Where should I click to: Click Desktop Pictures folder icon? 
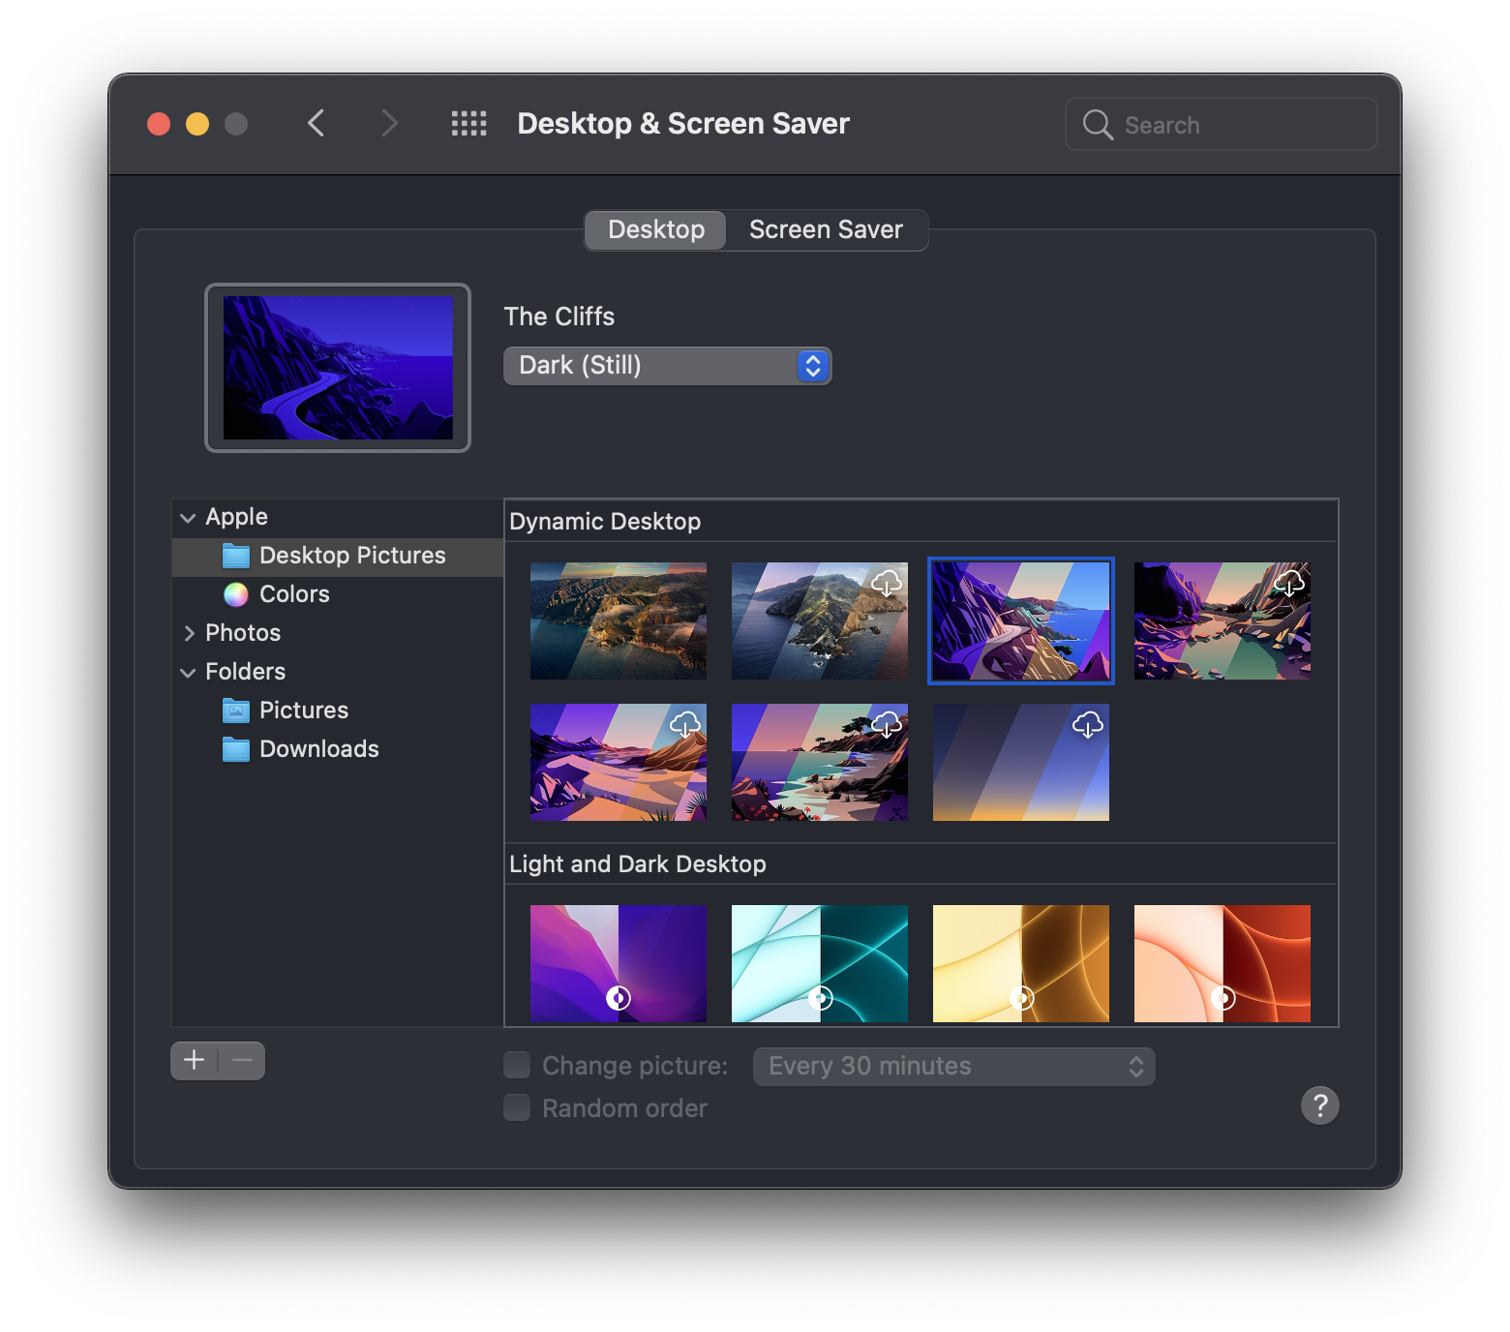pos(236,556)
